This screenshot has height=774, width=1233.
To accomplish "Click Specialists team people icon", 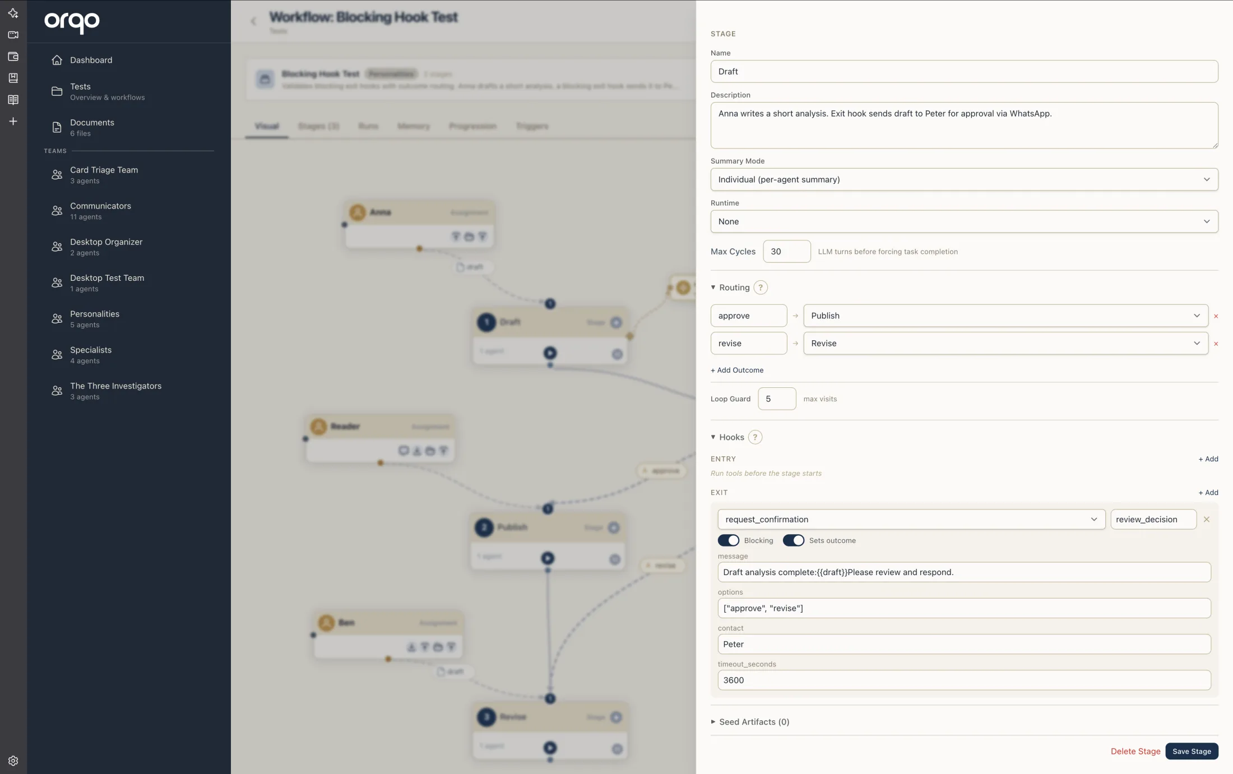I will point(57,355).
